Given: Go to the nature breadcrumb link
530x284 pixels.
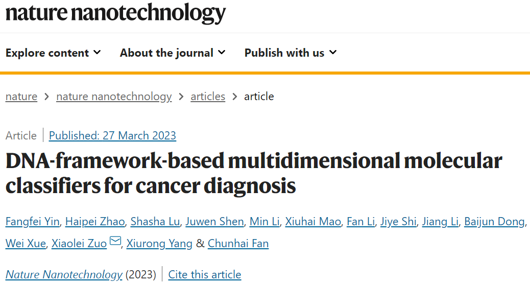Looking at the screenshot, I should (21, 97).
